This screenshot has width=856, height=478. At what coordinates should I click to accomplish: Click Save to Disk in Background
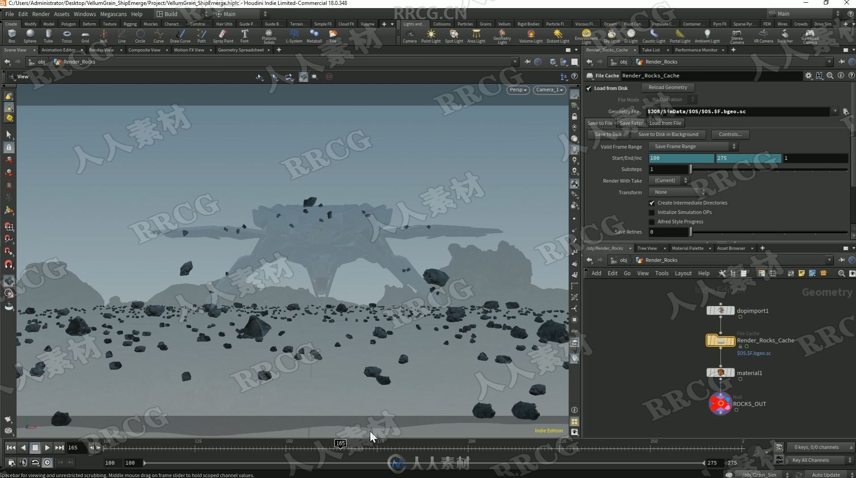668,134
